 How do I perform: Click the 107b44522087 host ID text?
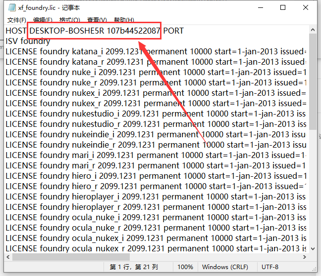[x=133, y=31]
